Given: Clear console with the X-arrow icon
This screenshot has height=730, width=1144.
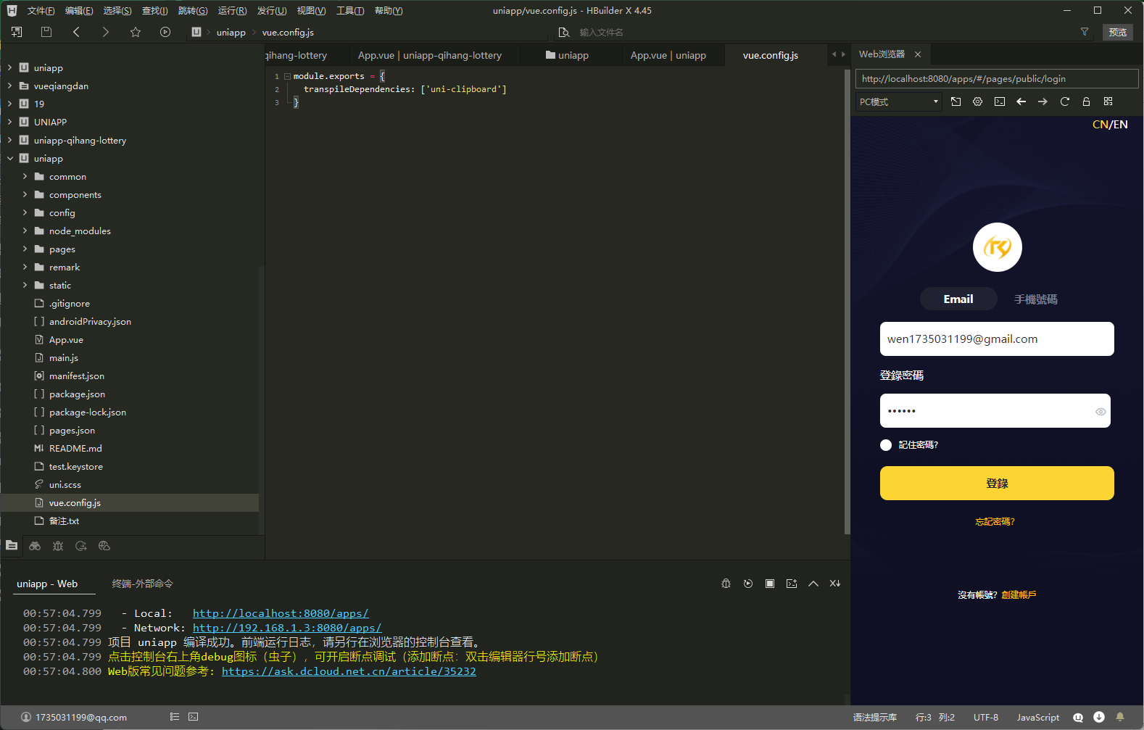Looking at the screenshot, I should tap(835, 584).
